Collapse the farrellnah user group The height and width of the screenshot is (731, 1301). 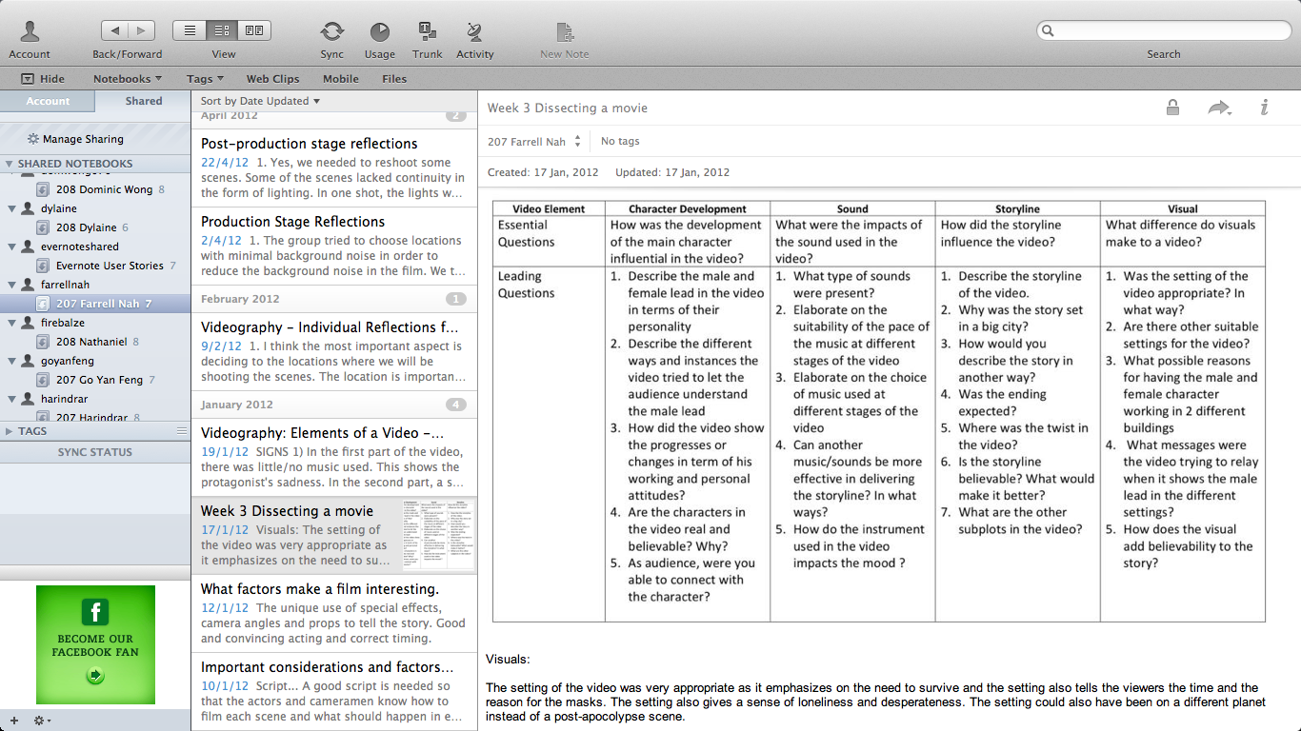(10, 285)
